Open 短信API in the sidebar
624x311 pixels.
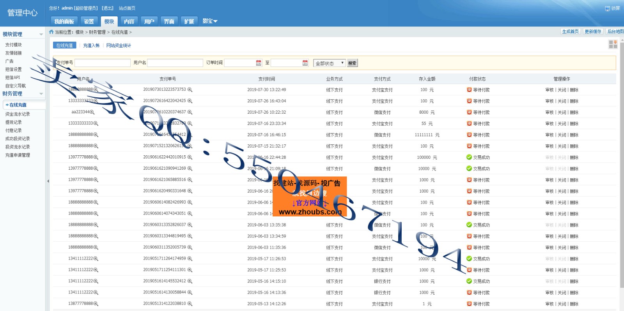[12, 77]
